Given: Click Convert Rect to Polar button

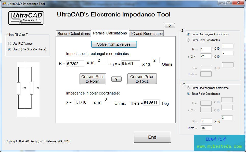Looking at the screenshot, I should (x=92, y=79).
